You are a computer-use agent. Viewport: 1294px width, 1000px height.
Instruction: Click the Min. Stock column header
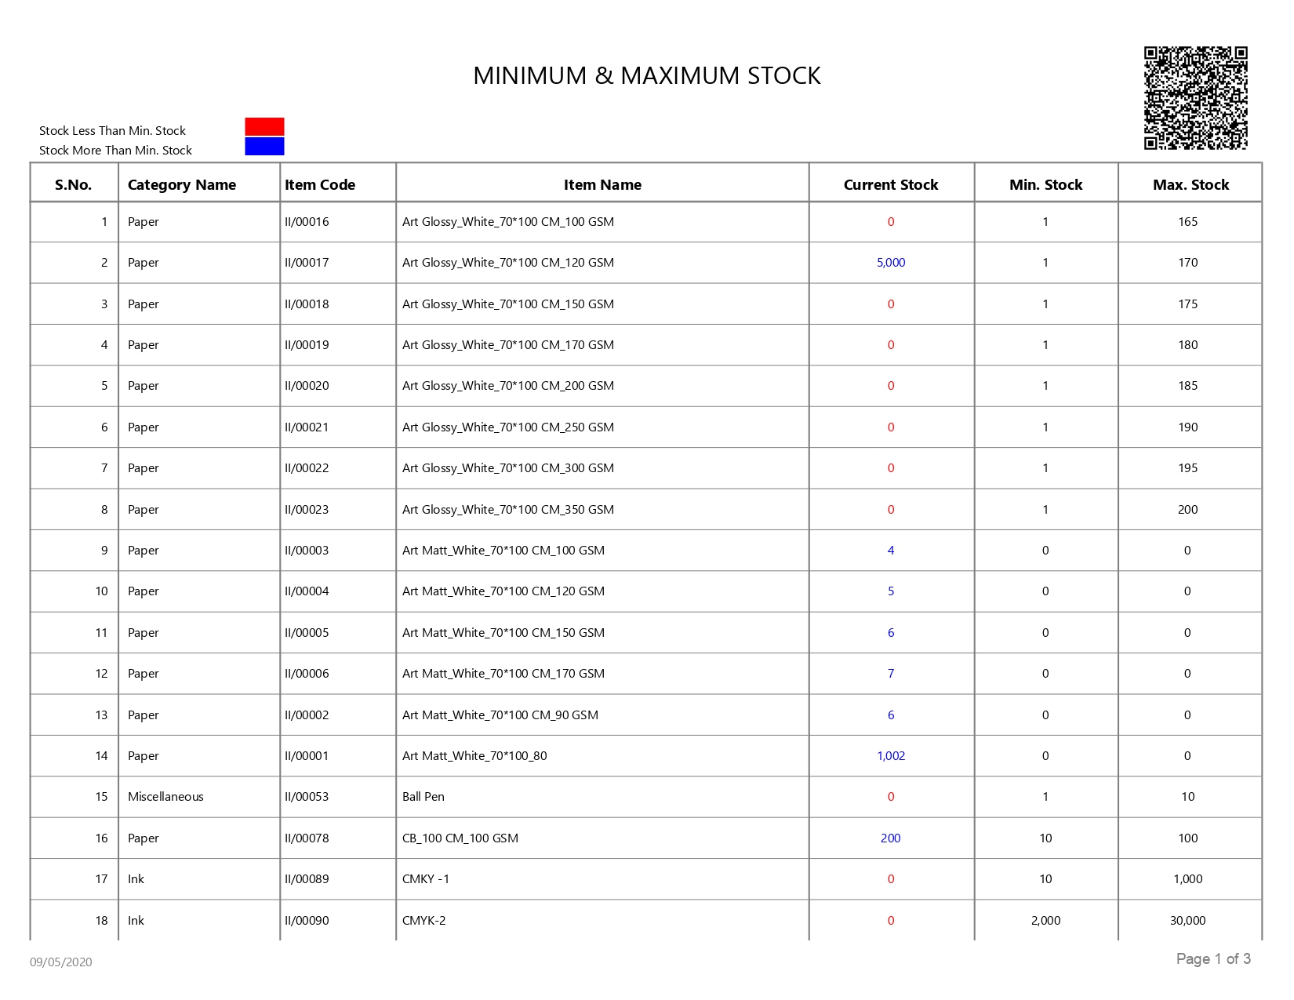pyautogui.click(x=1045, y=185)
